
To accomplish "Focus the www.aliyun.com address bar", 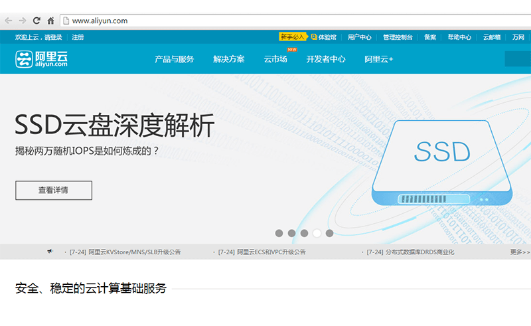I will click(x=295, y=21).
